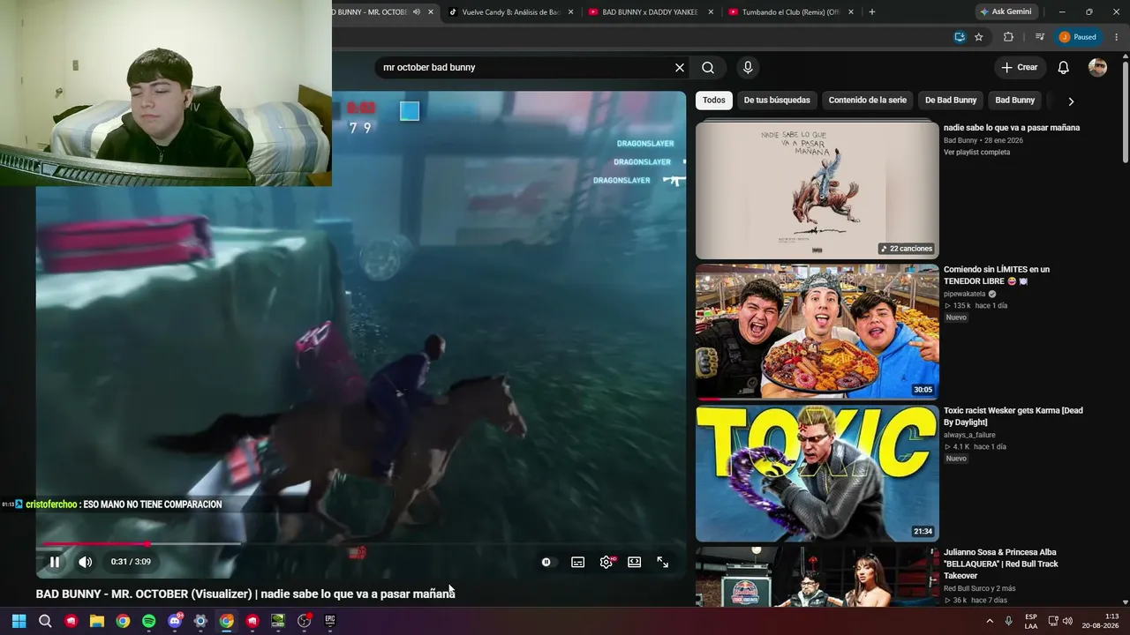This screenshot has height=635, width=1130.
Task: Switch to 'BAD BUNNY x DADDY YANKEE' tab
Action: click(x=650, y=12)
